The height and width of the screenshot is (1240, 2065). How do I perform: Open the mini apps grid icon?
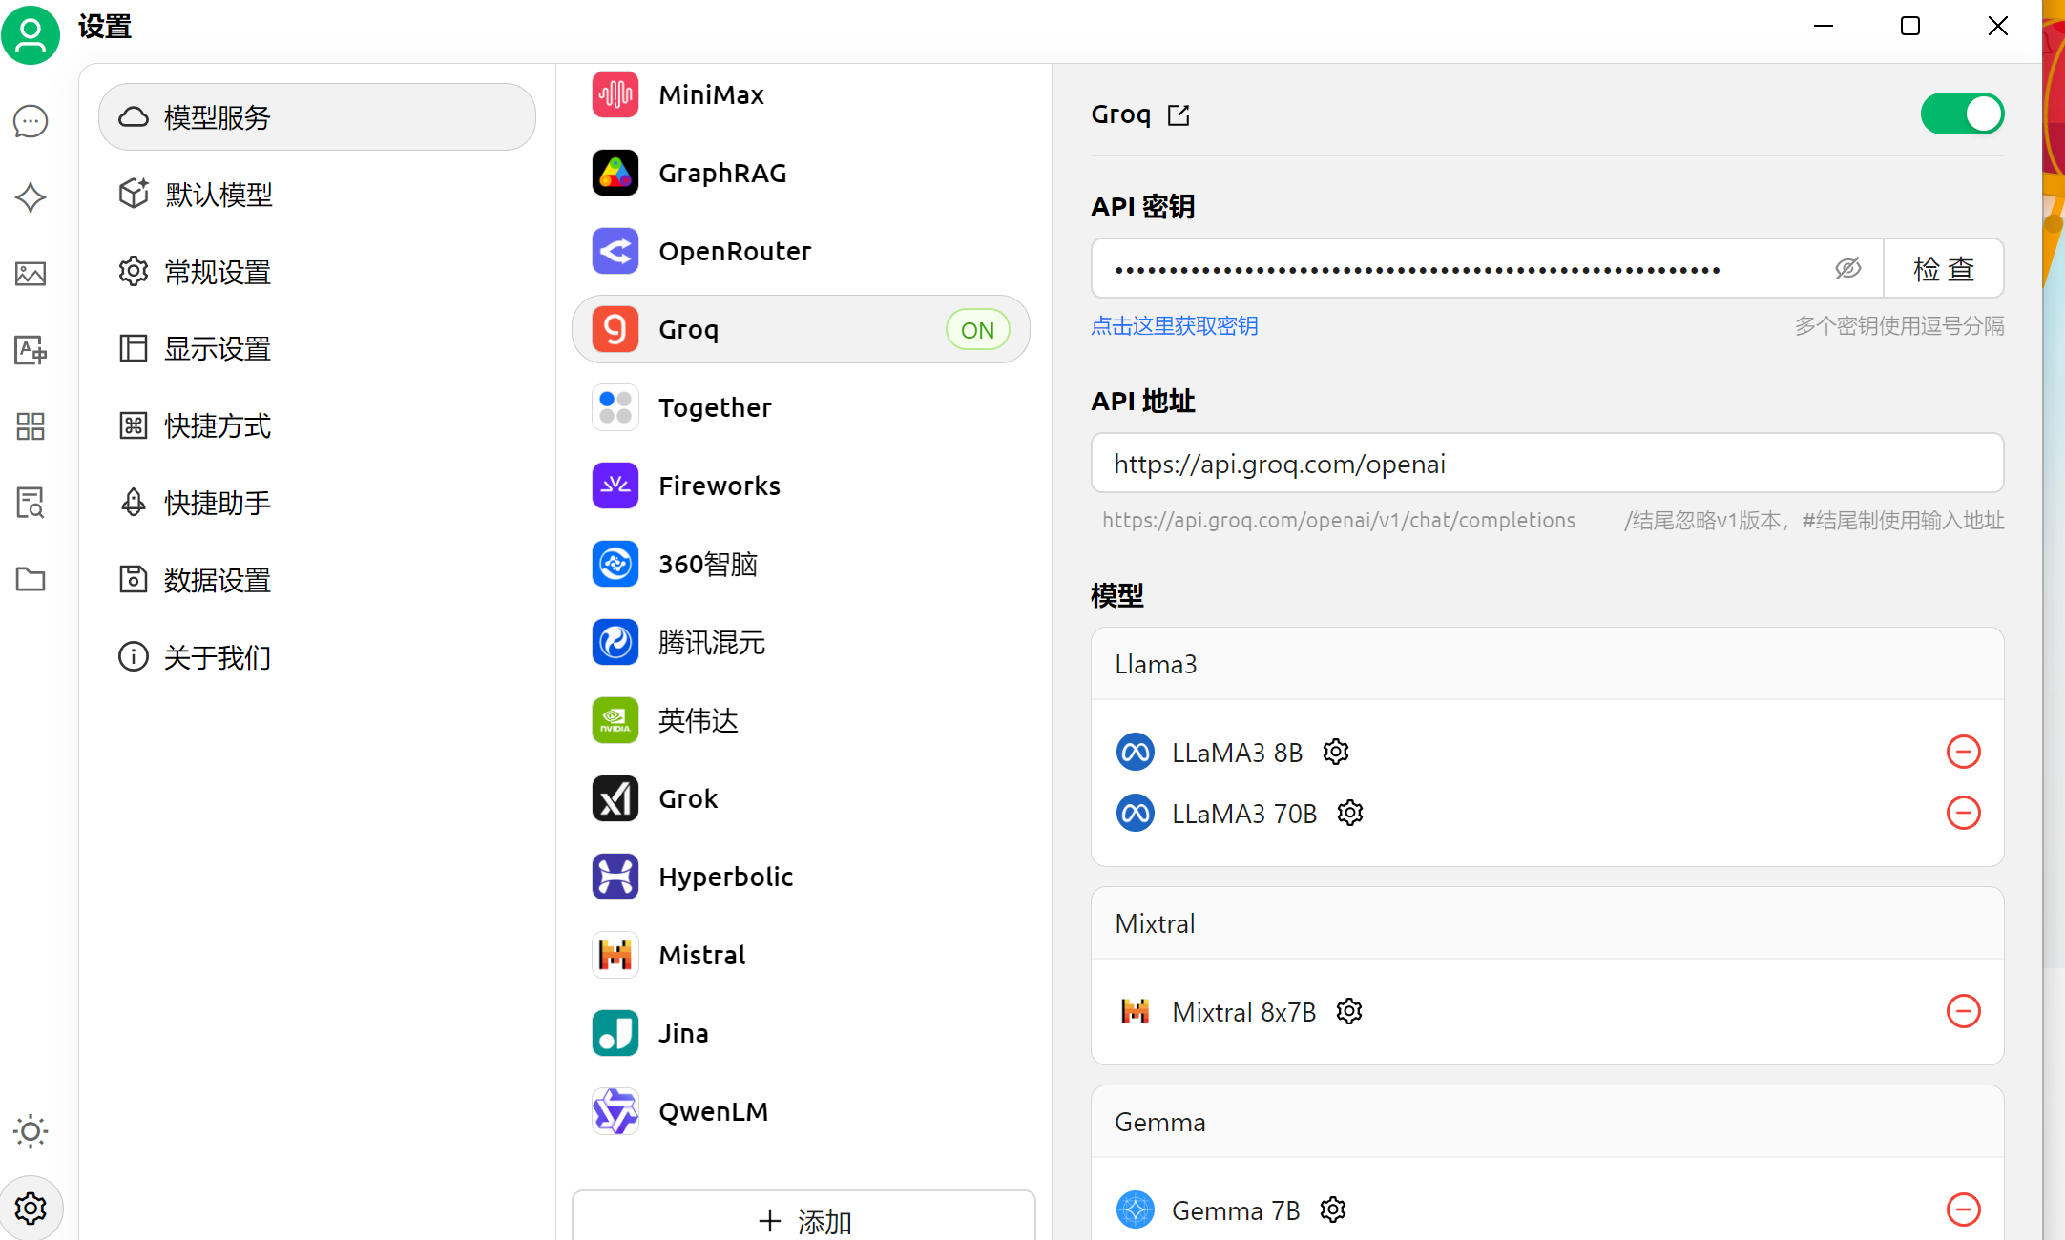(x=31, y=426)
